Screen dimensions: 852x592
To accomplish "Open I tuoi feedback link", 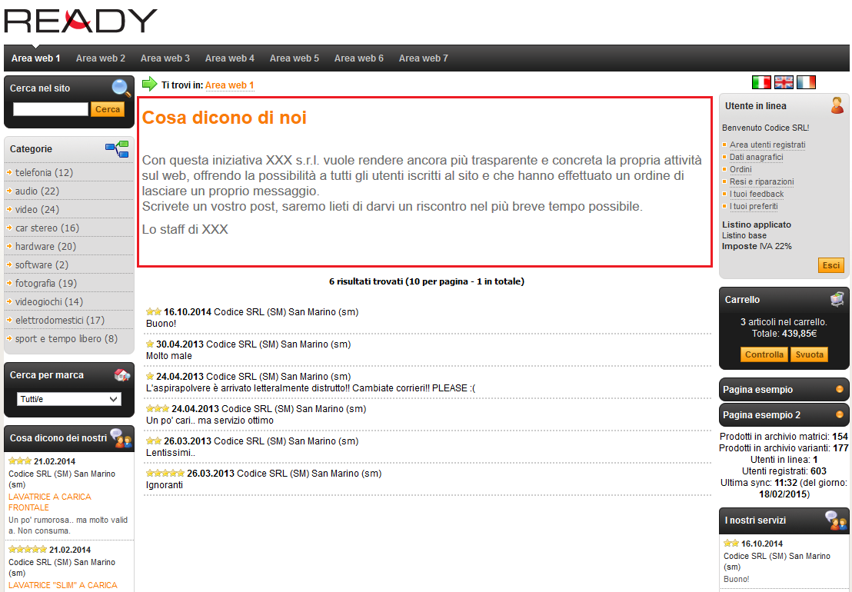I will tap(757, 194).
